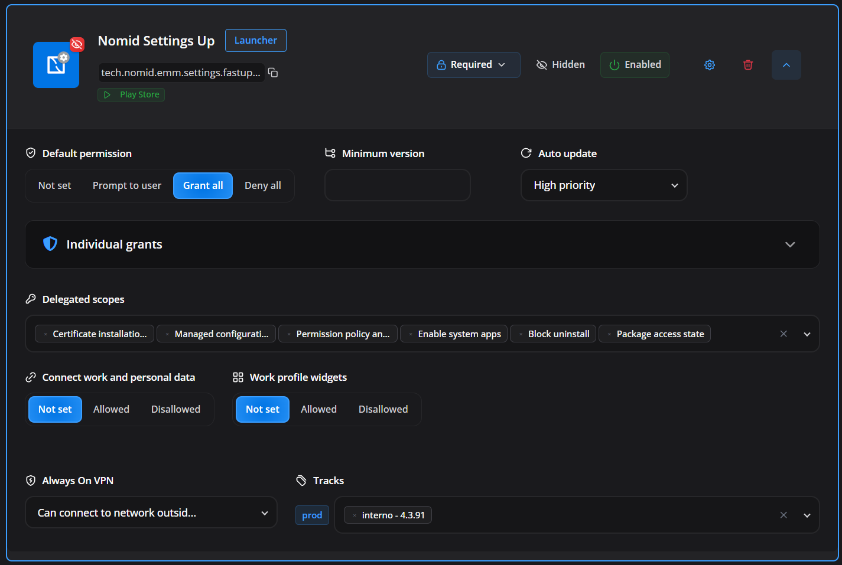Copy the package name tech.nomid.emm.settings
842x565 pixels.
click(x=273, y=73)
